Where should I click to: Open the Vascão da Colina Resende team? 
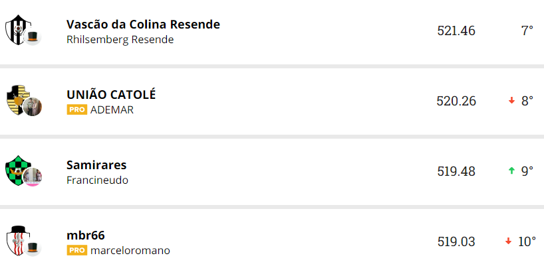click(143, 25)
